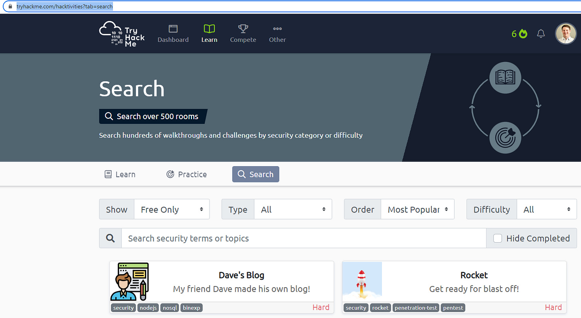Click the pentest tag
This screenshot has width=581, height=318.
coord(453,308)
